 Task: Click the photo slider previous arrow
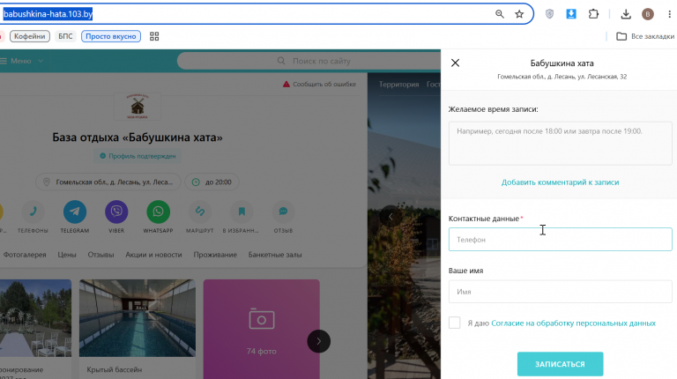391,217
